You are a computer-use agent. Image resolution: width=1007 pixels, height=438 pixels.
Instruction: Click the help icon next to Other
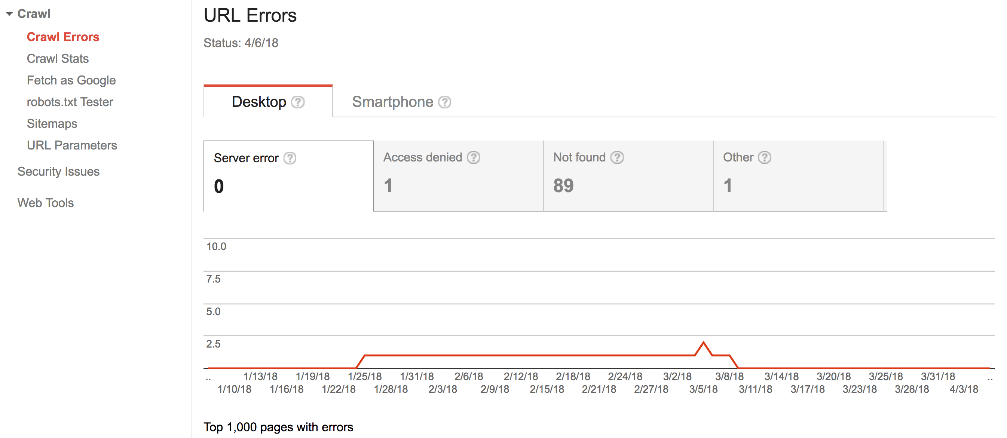coord(764,157)
